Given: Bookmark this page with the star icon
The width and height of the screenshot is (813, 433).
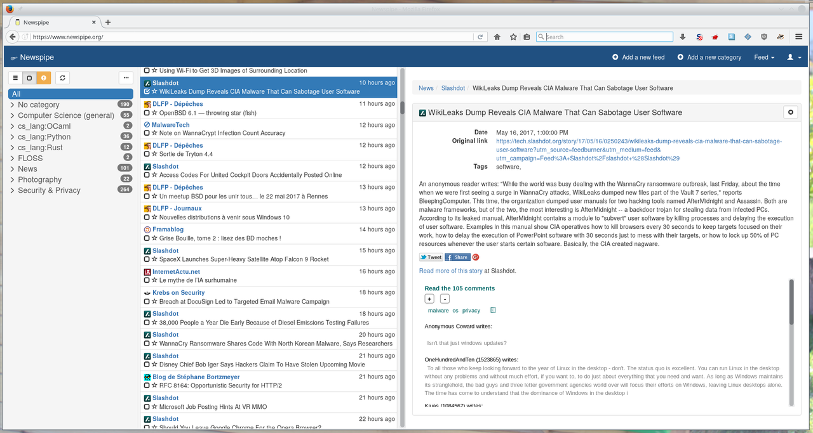Looking at the screenshot, I should [x=513, y=37].
